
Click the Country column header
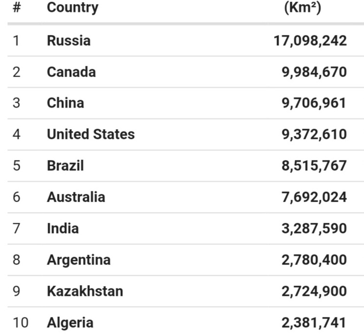click(x=72, y=8)
